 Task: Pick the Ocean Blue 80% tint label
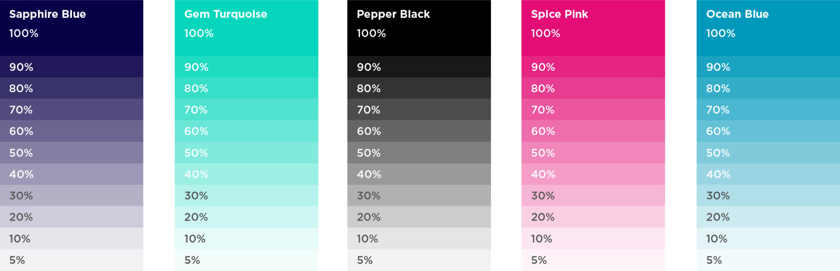coord(718,89)
